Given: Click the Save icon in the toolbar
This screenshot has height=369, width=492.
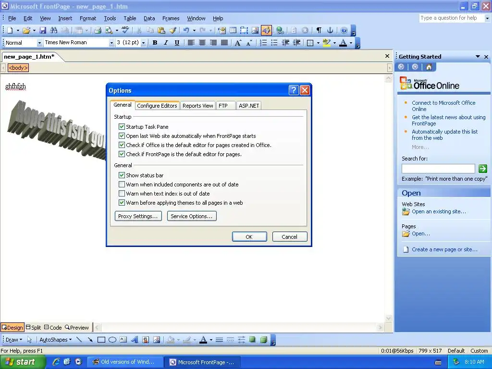Looking at the screenshot, I should tap(43, 30).
